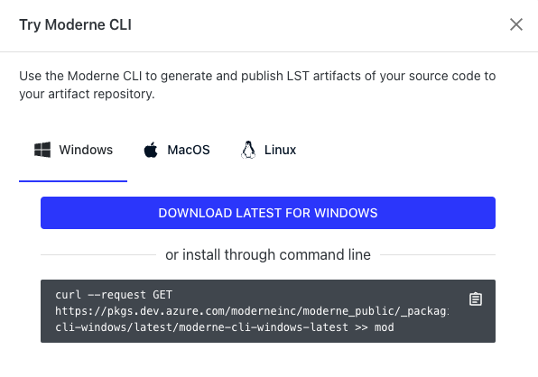Click the blue active-tab underline indicator
Image resolution: width=538 pixels, height=377 pixels.
pos(73,181)
